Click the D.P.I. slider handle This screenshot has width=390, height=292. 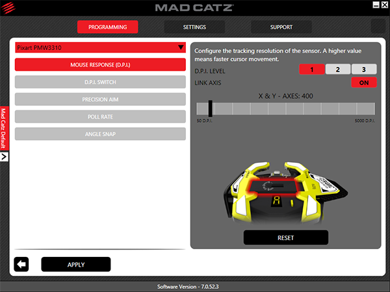coord(211,108)
